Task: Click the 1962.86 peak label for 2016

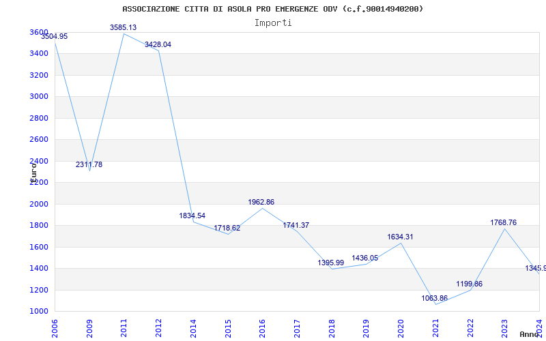Action: (x=261, y=202)
